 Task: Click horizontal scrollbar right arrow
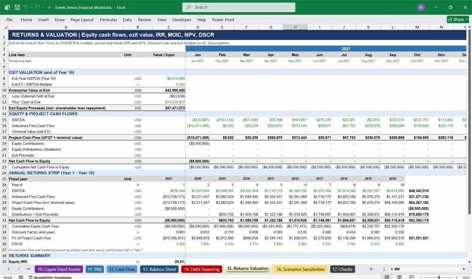464,269
